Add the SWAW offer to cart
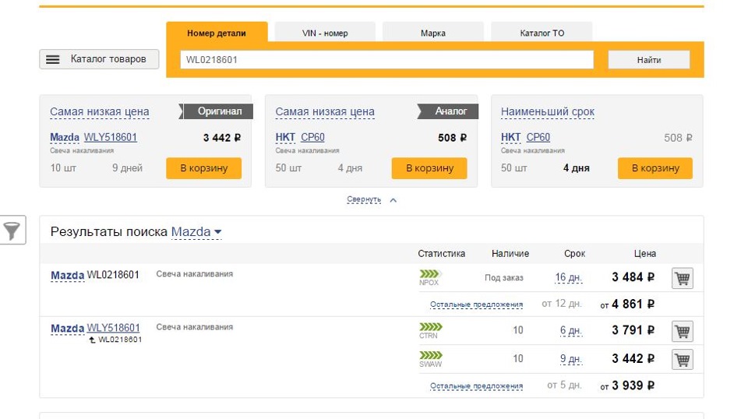 coord(682,359)
